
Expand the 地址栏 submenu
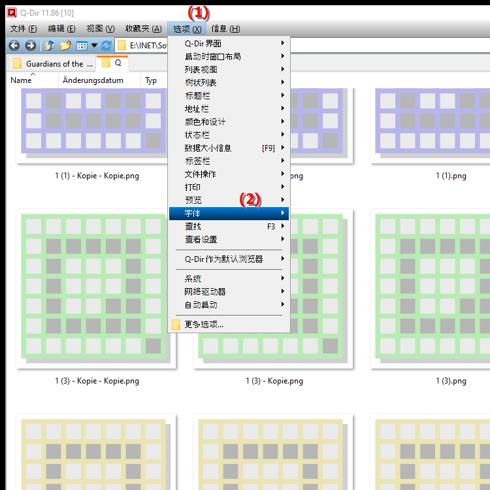click(229, 108)
